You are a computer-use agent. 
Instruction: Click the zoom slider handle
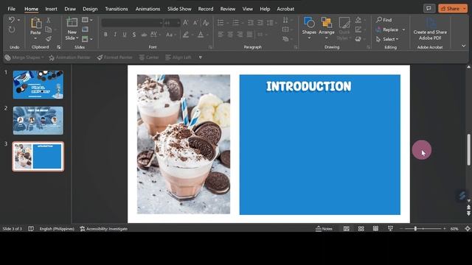(415, 229)
